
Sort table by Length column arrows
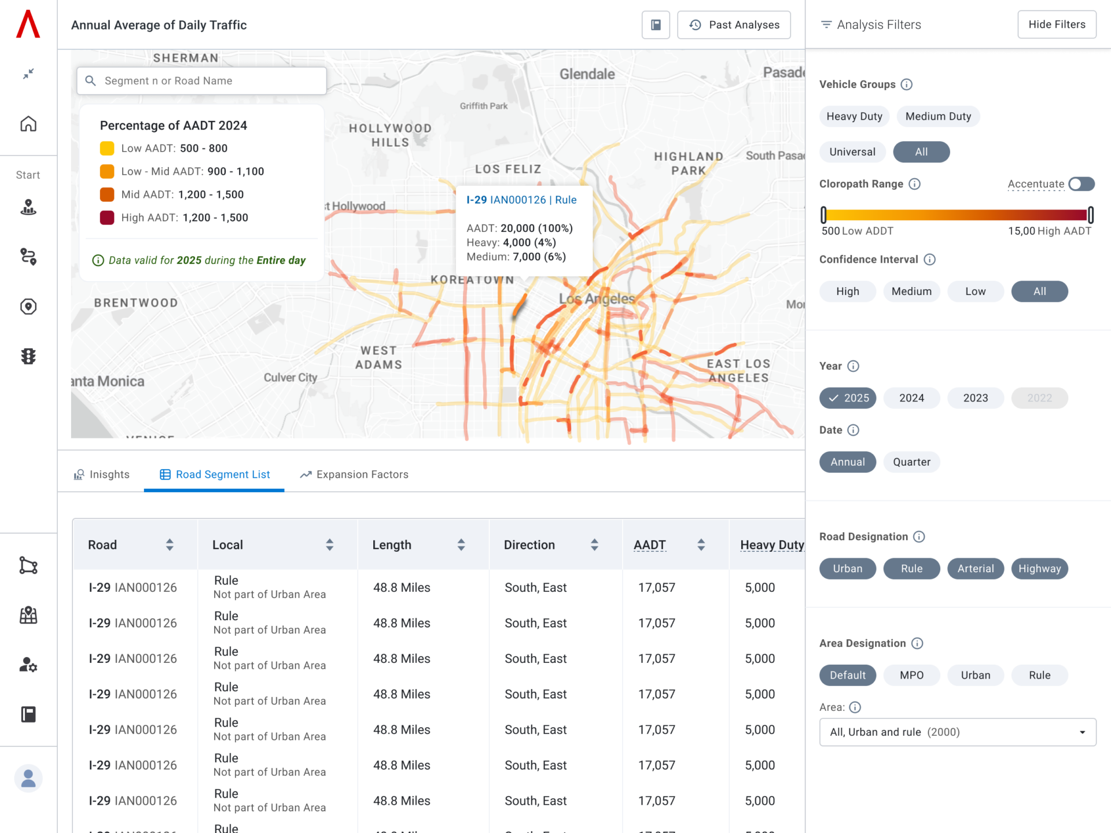pos(461,545)
